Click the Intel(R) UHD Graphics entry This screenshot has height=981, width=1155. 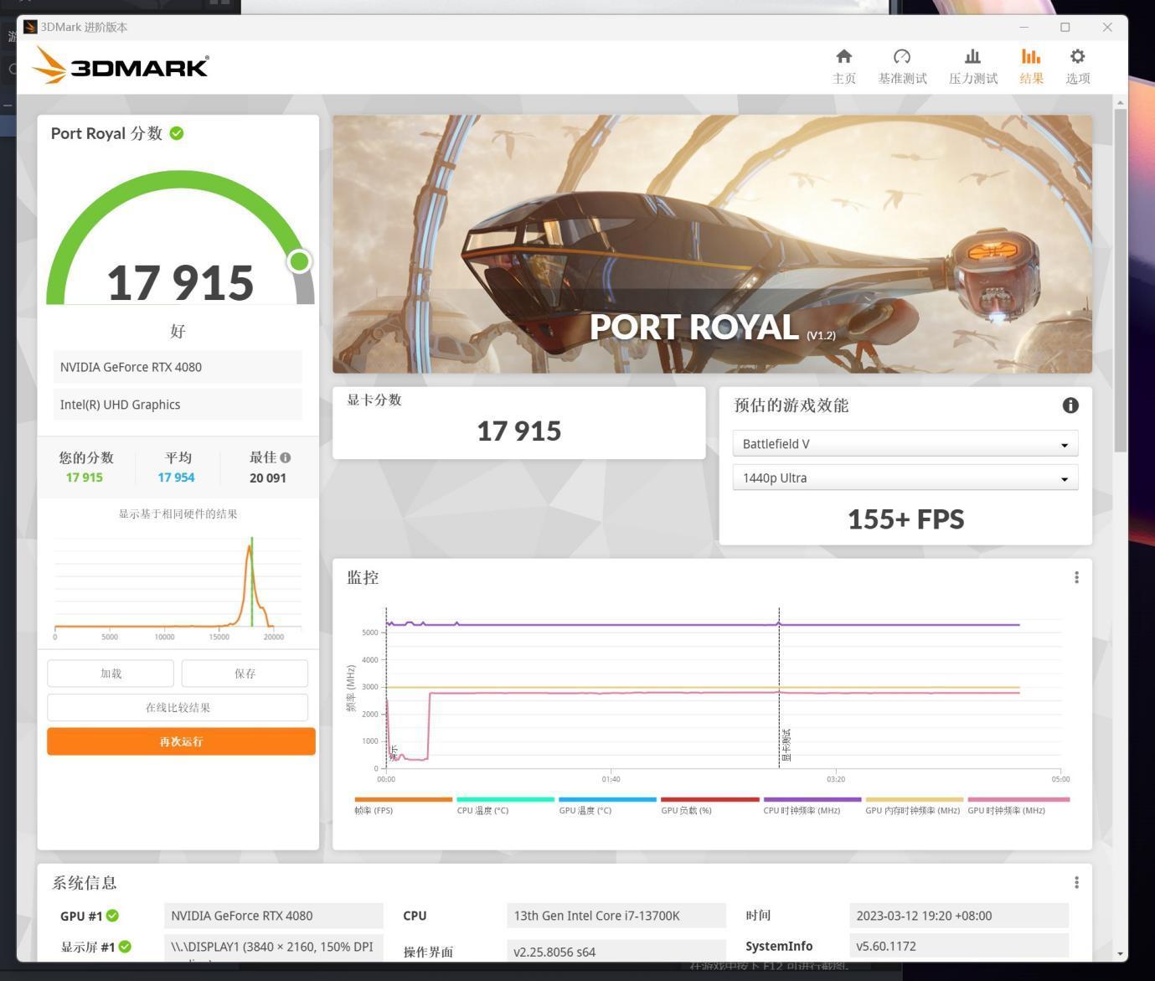178,405
